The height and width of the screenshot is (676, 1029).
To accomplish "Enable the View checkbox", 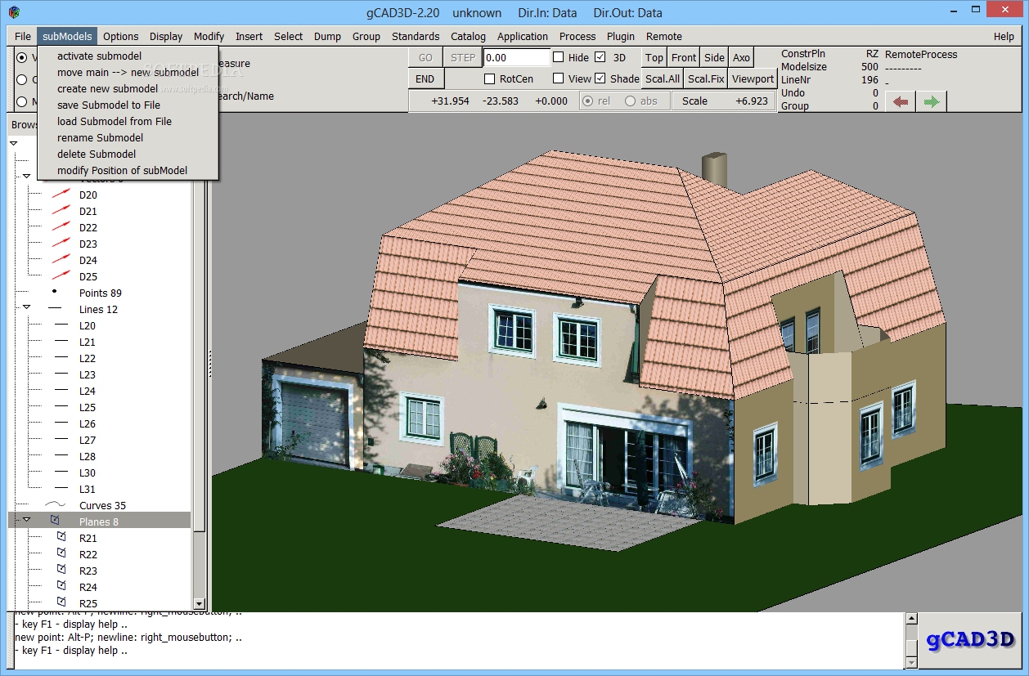I will click(559, 78).
